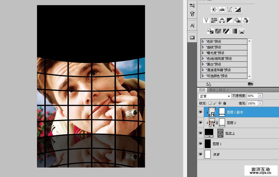
Task: Open the Character panel icon
Action: (192, 25)
